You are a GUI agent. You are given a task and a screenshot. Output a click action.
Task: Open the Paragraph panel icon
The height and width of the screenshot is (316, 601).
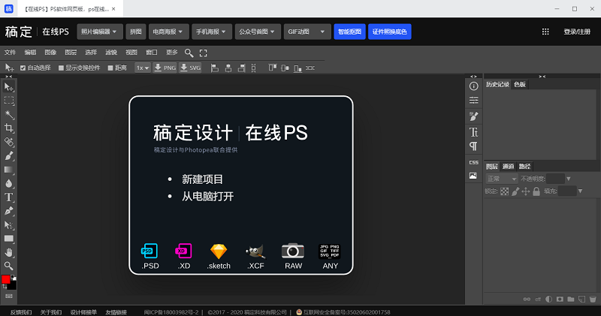click(474, 146)
